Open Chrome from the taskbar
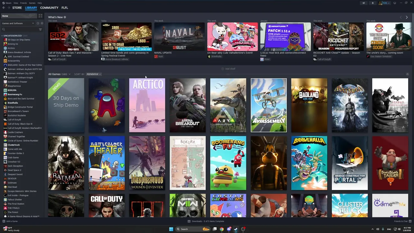The width and height of the screenshot is (414, 233). [222, 229]
